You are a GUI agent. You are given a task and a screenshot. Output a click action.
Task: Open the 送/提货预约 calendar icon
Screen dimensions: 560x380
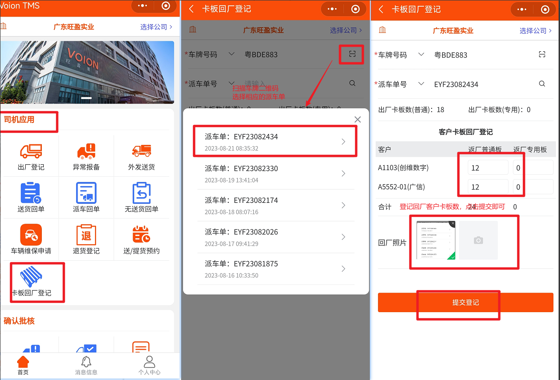coord(142,235)
